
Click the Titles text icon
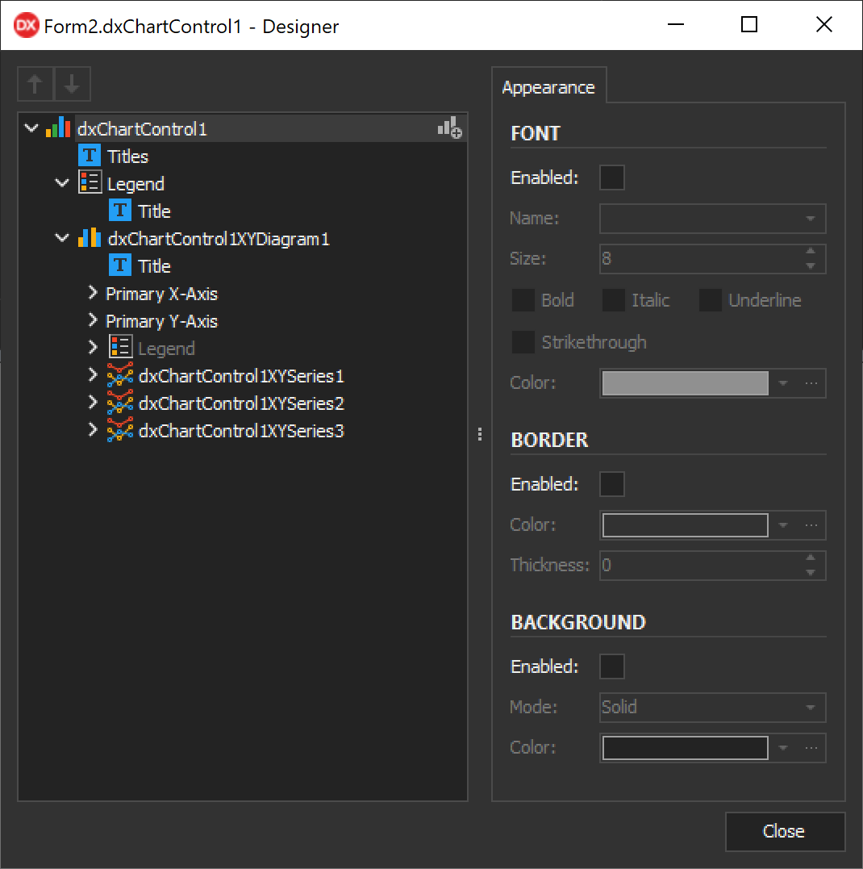pos(90,157)
